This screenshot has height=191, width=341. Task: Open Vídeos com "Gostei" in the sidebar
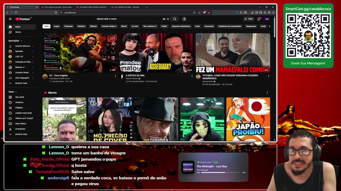click(21, 118)
